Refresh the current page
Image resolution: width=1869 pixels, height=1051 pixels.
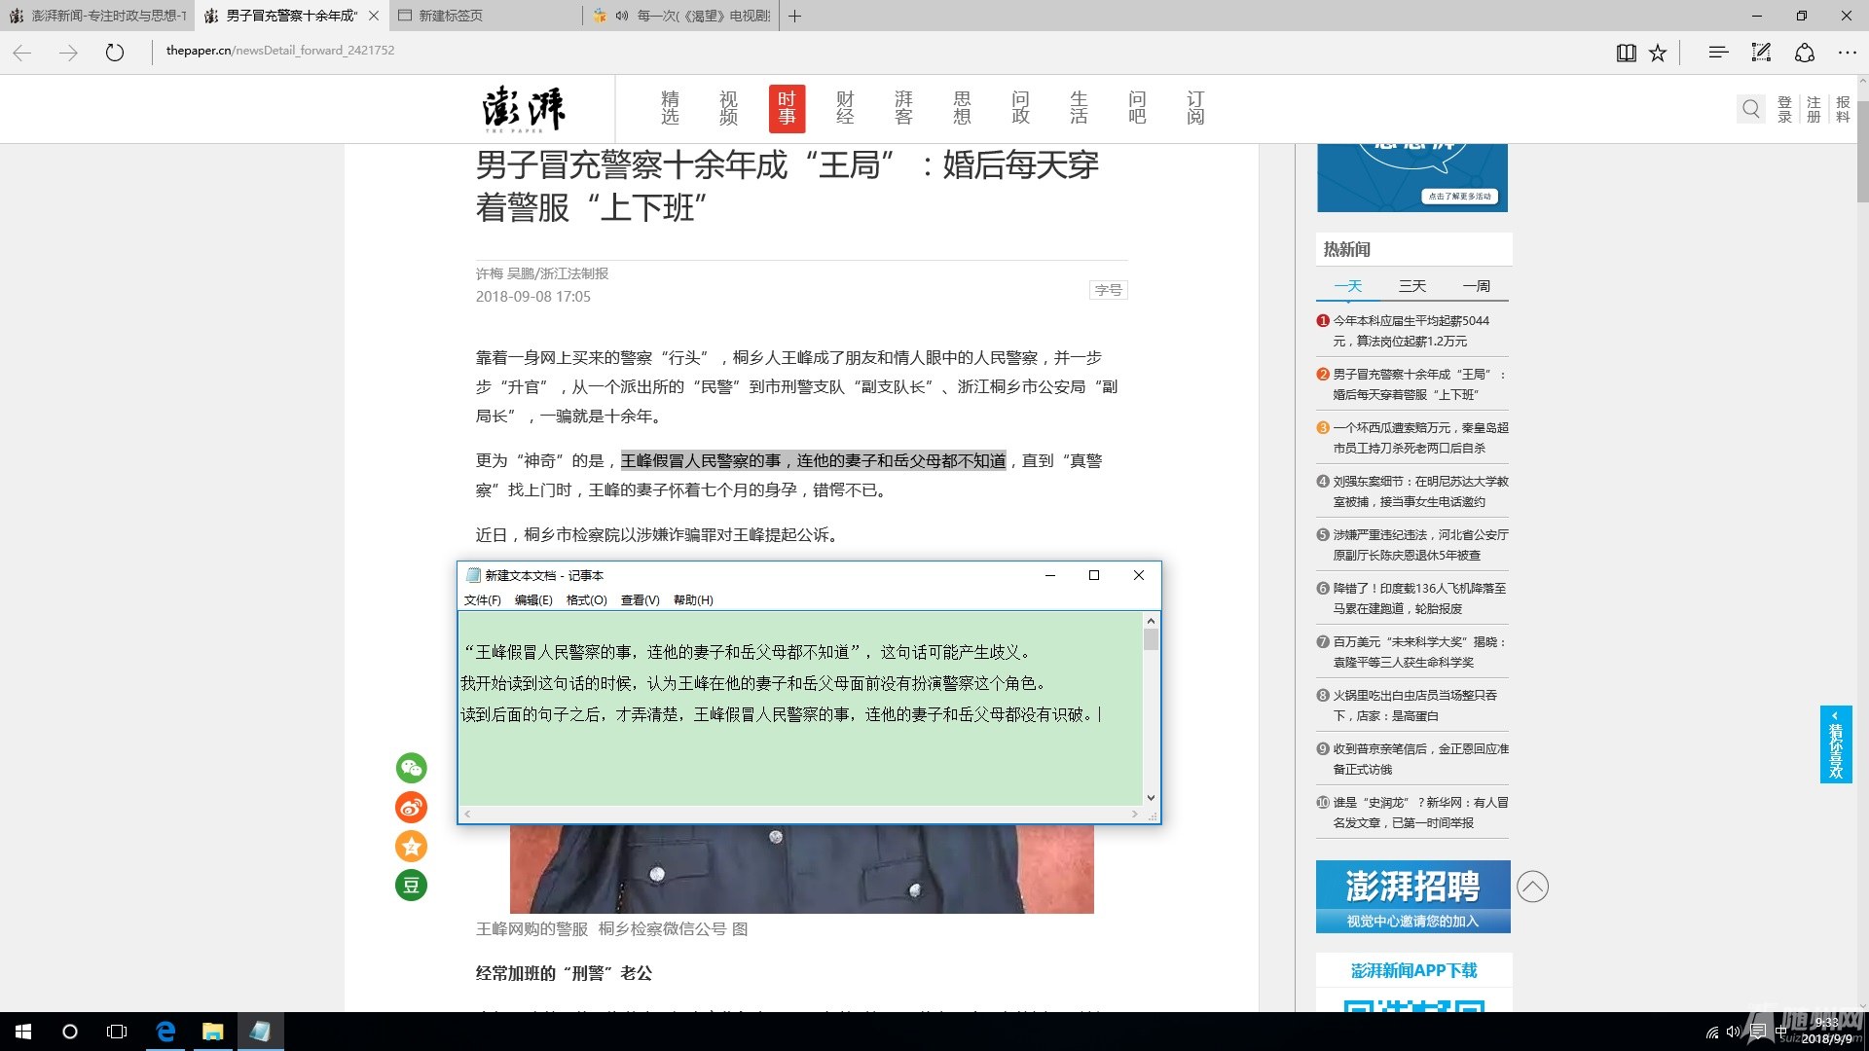coord(115,53)
